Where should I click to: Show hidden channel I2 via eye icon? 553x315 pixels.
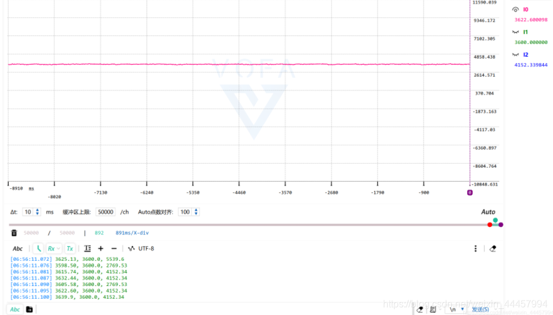point(515,54)
